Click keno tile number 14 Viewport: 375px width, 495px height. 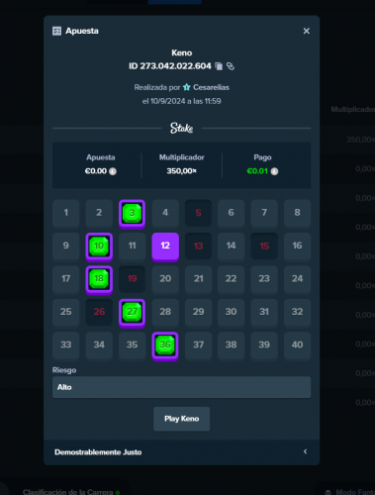pyautogui.click(x=232, y=246)
